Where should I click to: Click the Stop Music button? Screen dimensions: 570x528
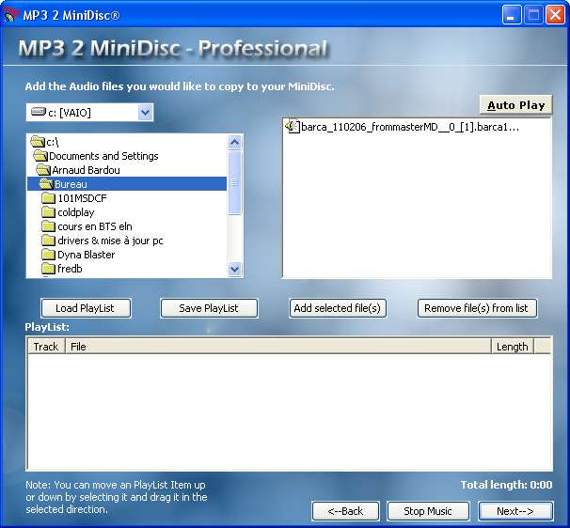pyautogui.click(x=428, y=511)
